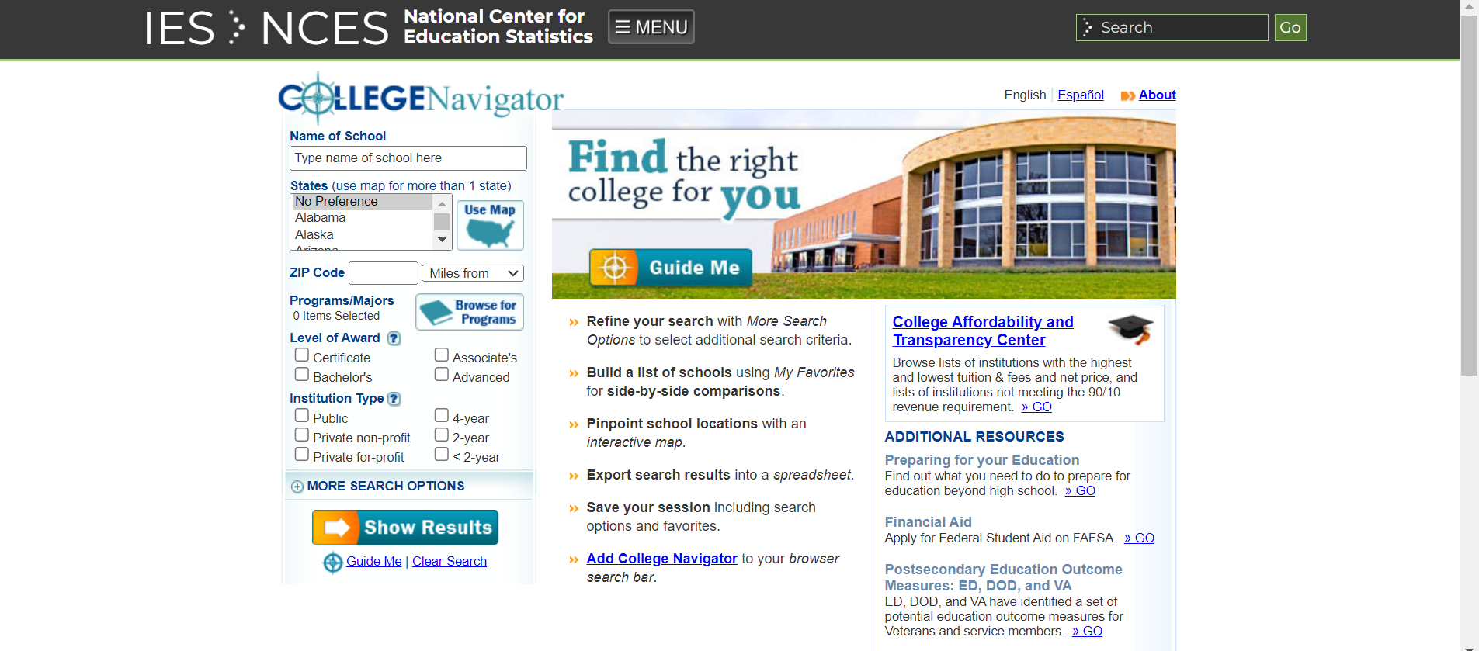Open the IES logo link
1479x651 pixels.
pyautogui.click(x=179, y=27)
